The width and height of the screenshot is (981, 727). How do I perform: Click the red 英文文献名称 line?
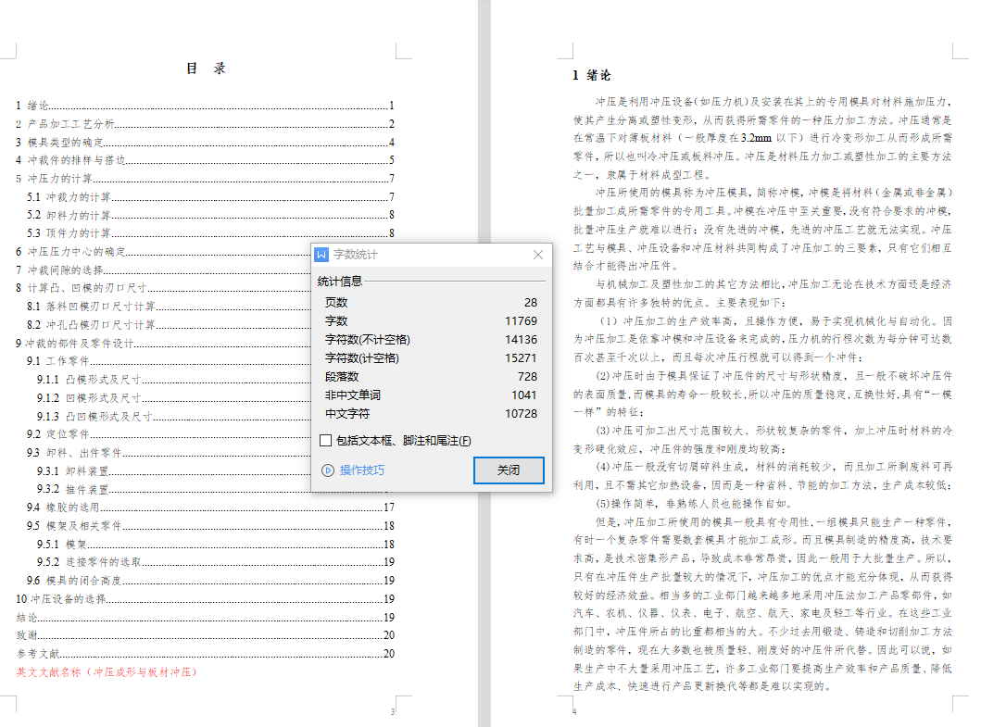pyautogui.click(x=107, y=672)
